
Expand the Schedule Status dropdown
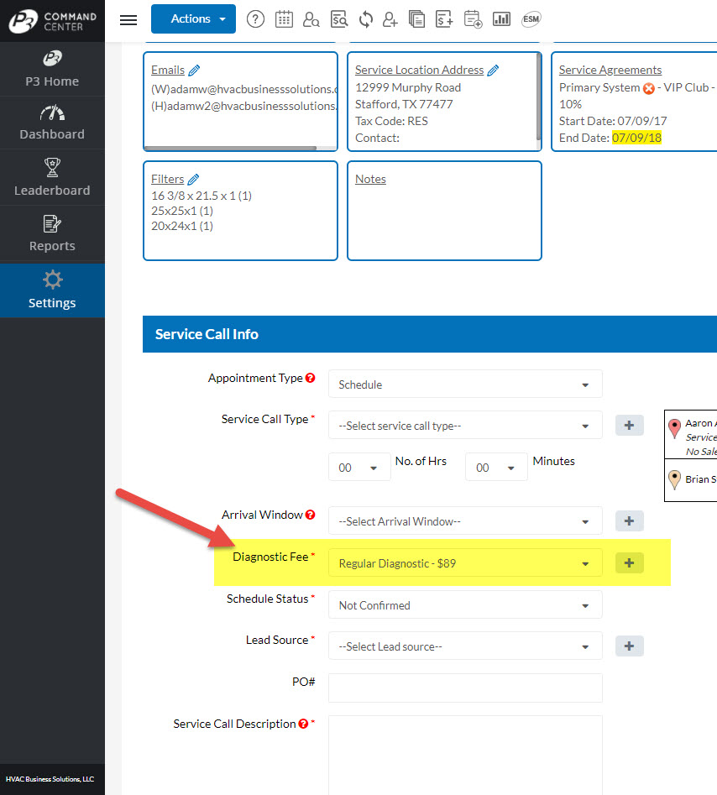(x=465, y=605)
